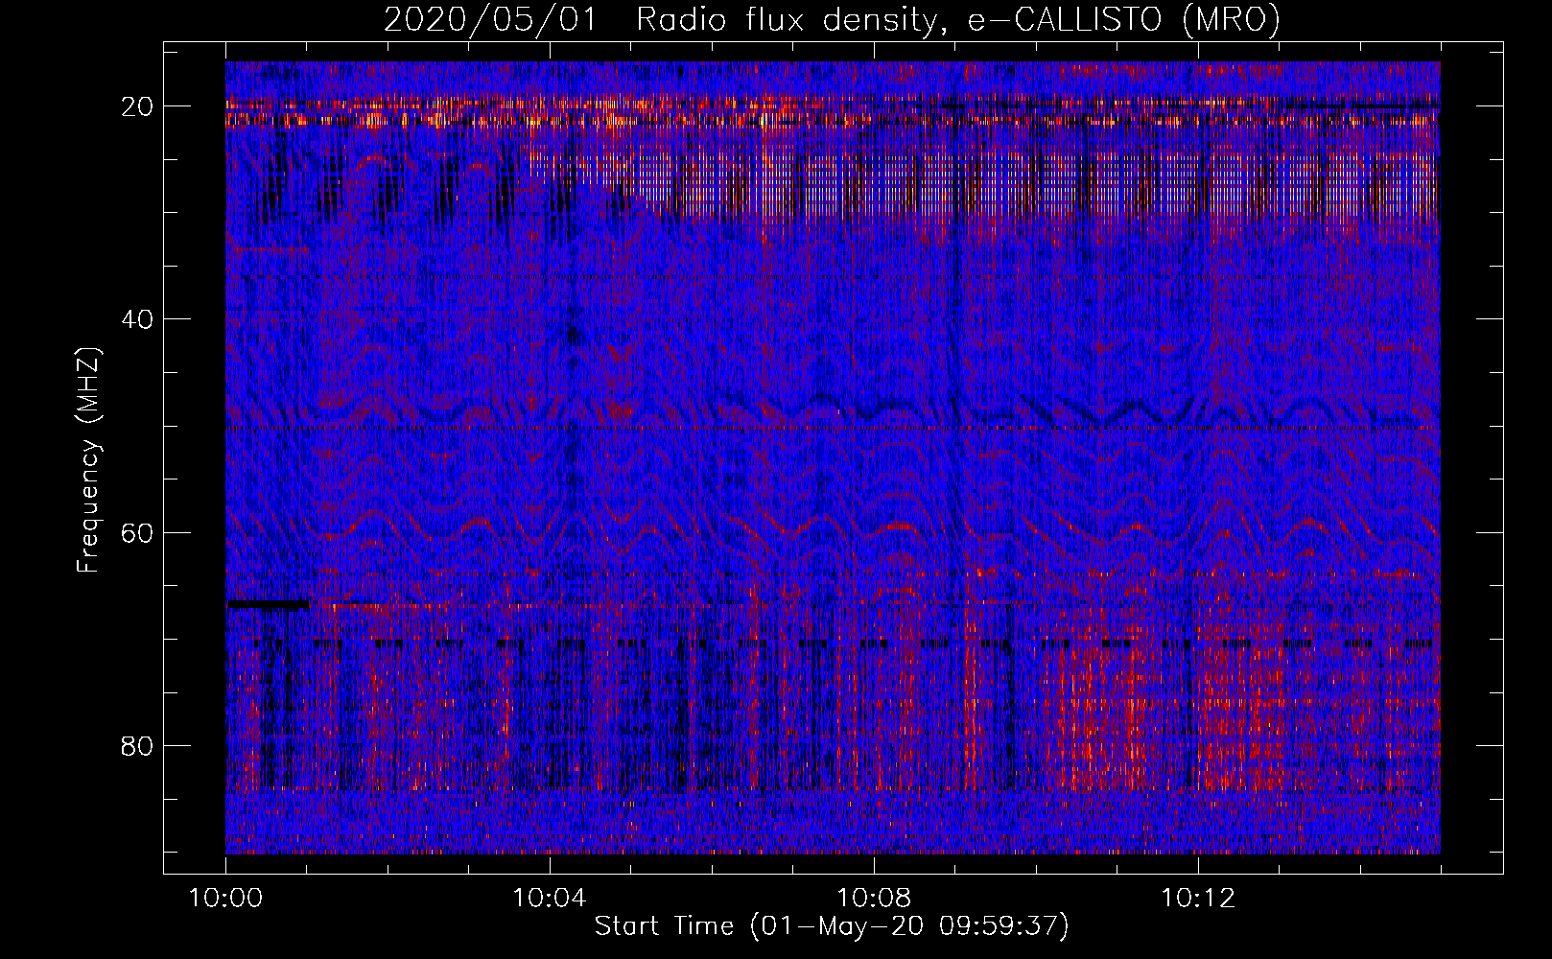Click the "60" frequency tick label
The image size is (1552, 959).
(x=138, y=532)
